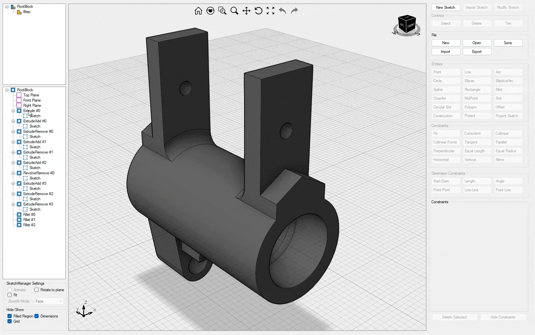535x335 pixels.
Task: Toggle the Grid checkbox off
Action: point(10,321)
